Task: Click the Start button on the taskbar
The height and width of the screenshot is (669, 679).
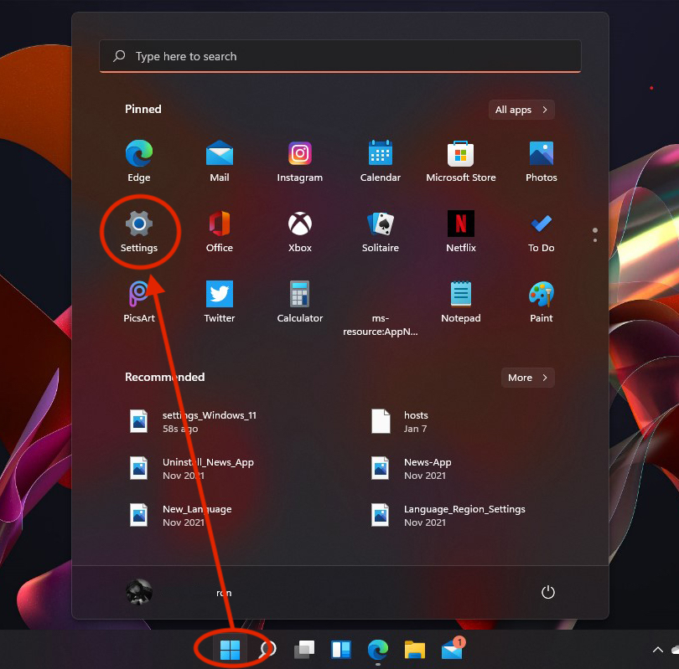Action: 230,650
